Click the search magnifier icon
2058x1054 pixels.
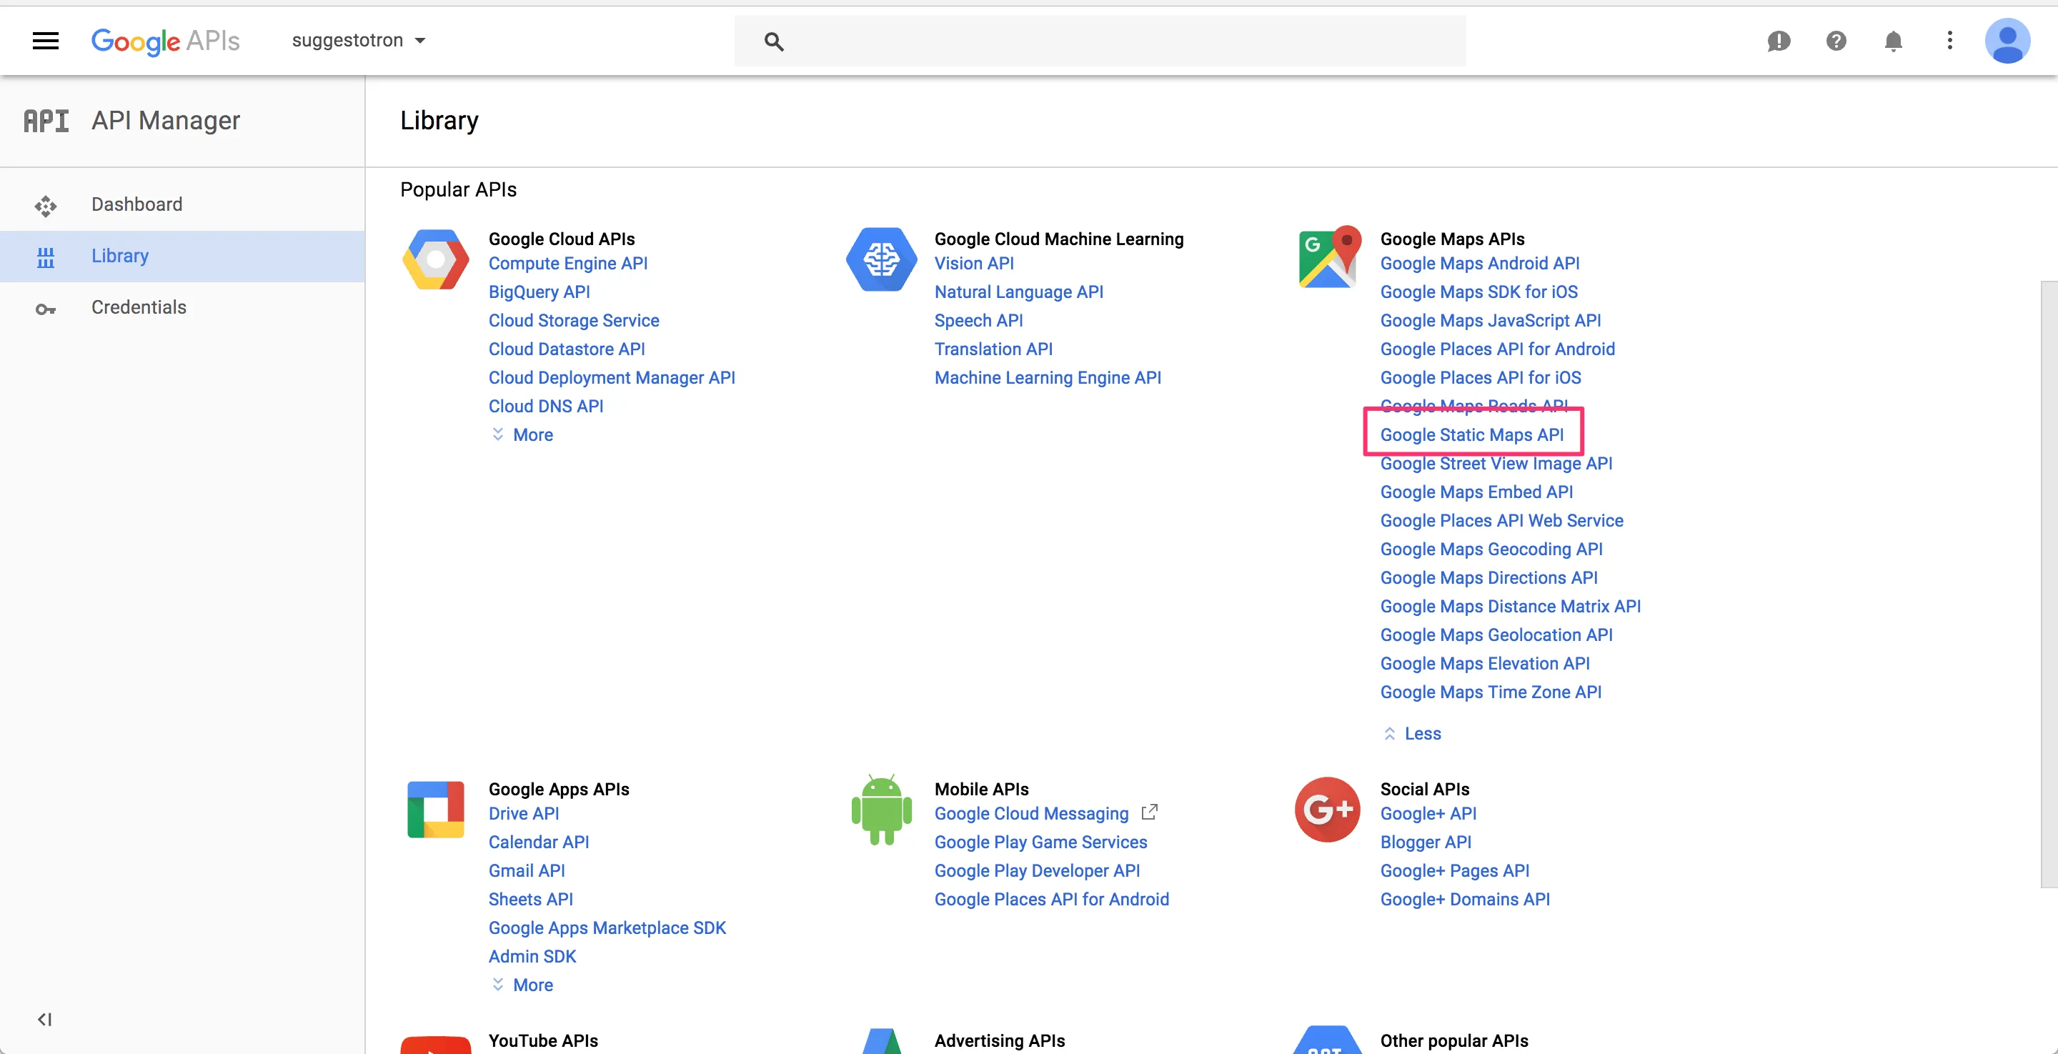tap(773, 41)
